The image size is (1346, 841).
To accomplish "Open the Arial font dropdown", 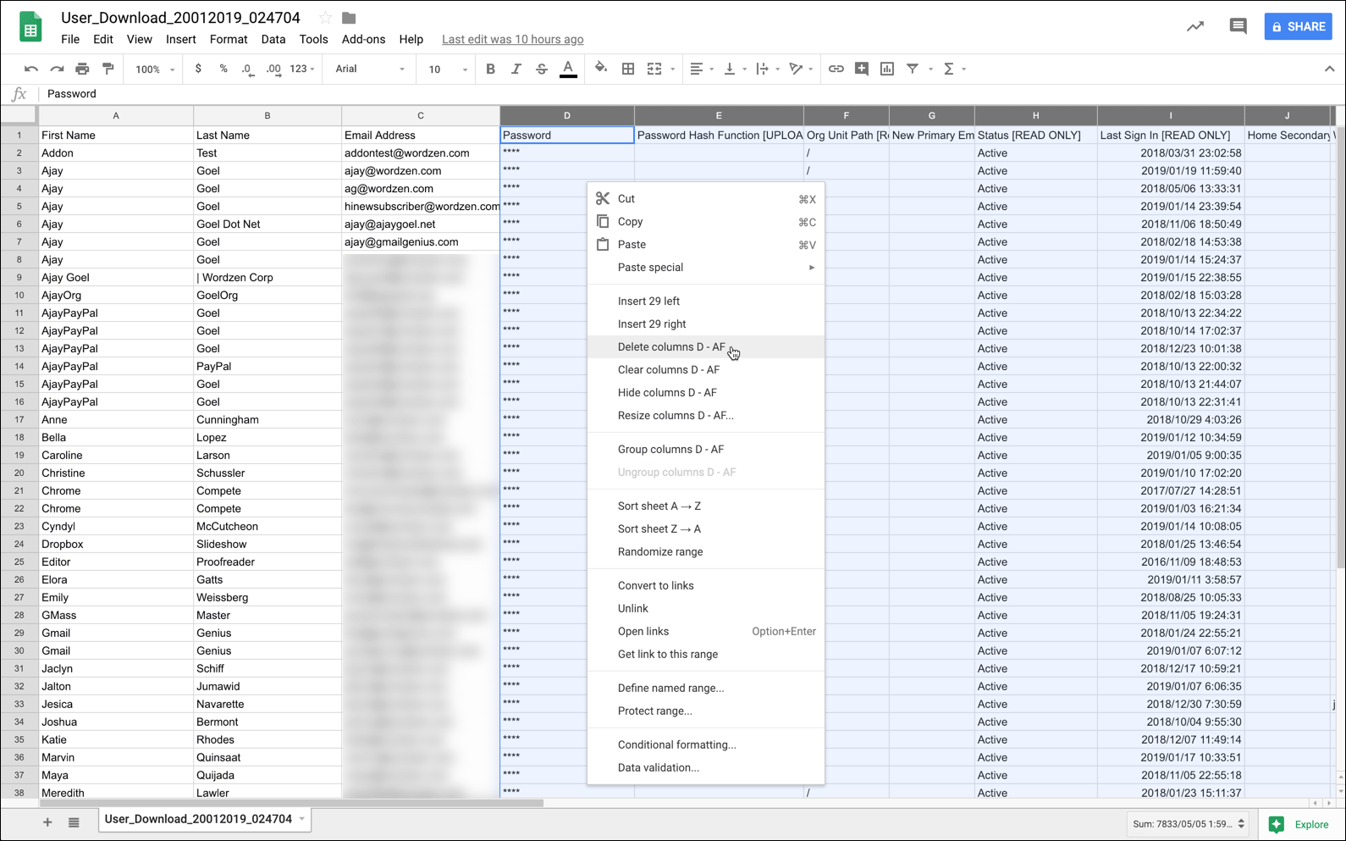I will point(370,69).
